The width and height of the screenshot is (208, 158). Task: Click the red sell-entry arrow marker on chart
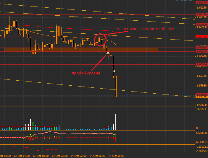(108, 53)
